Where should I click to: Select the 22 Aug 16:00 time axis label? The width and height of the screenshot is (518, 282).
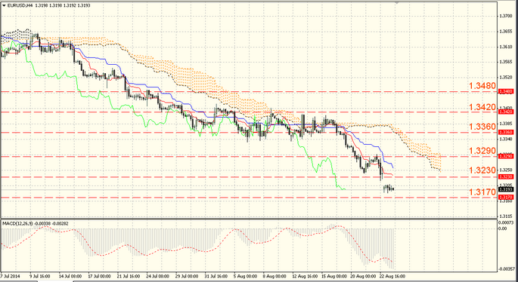[393, 275]
